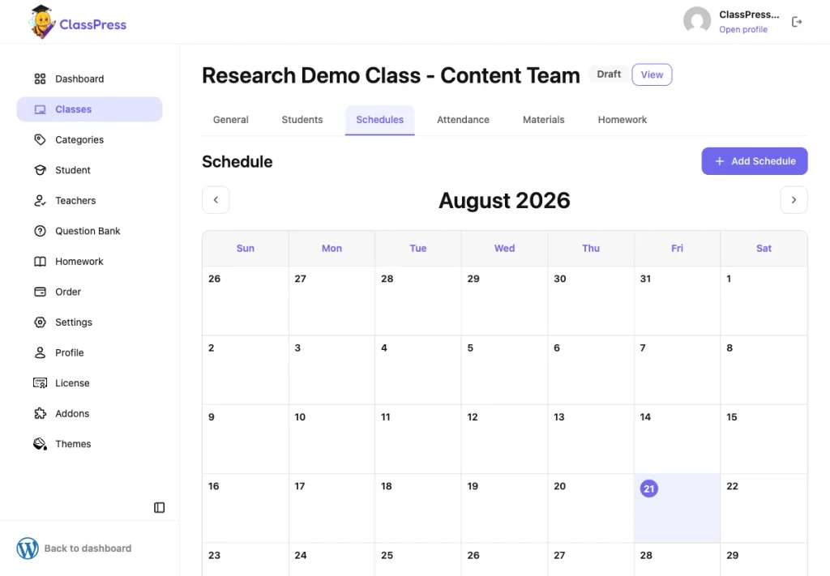Viewport: 830px width, 576px height.
Task: Select the Schedules tab
Action: click(x=379, y=120)
